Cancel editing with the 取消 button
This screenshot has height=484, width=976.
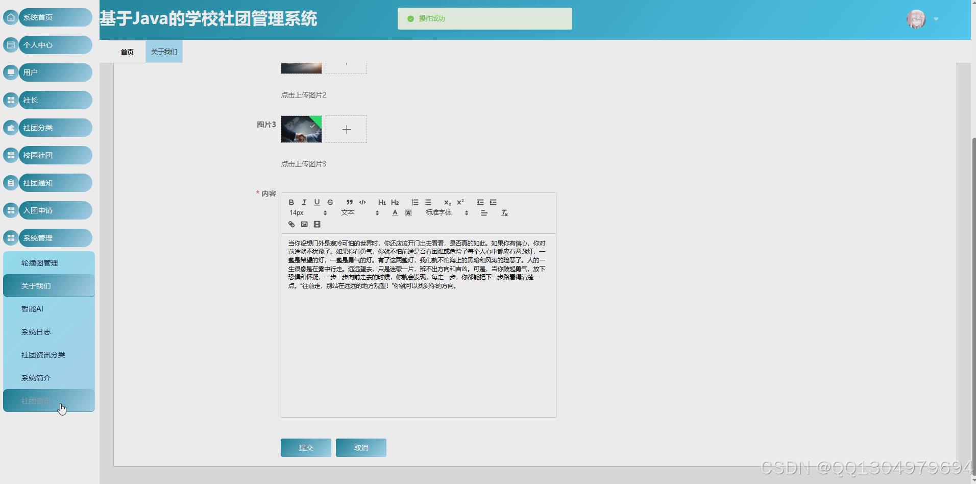[360, 447]
